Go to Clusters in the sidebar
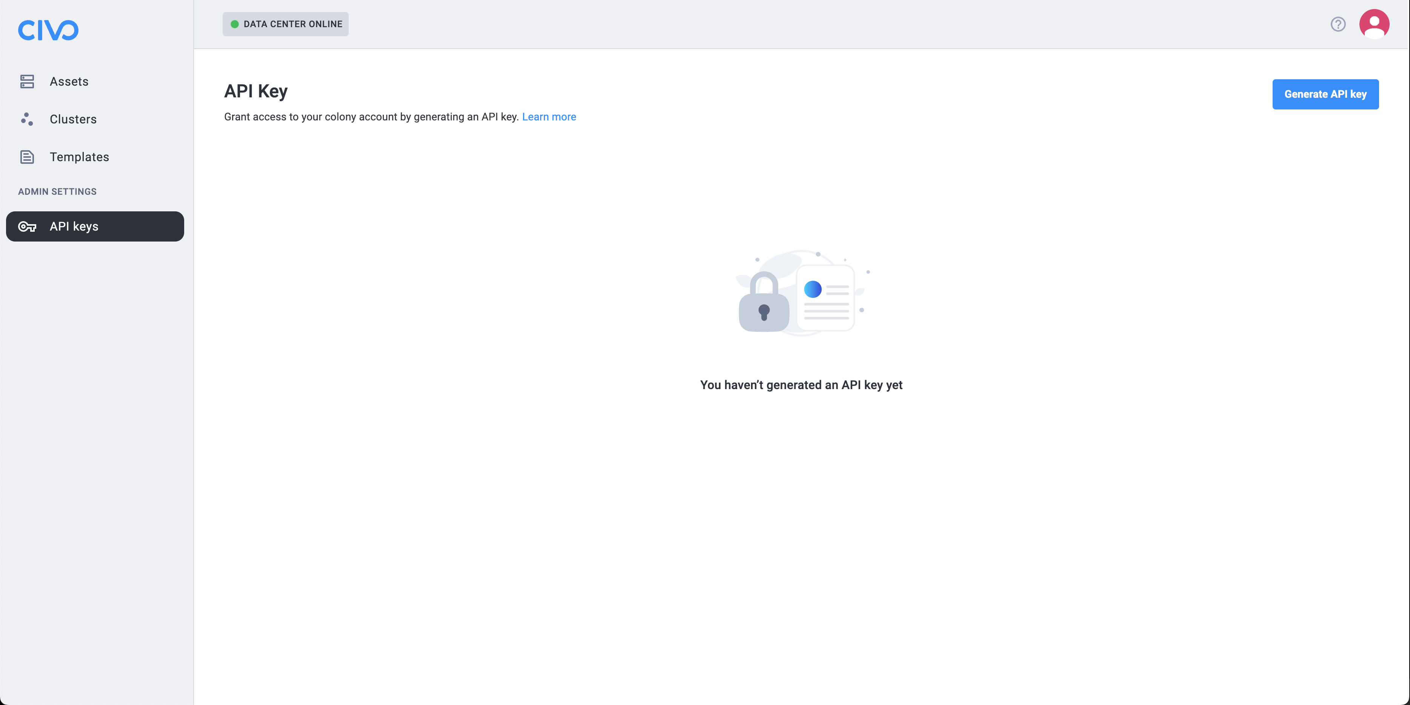The image size is (1410, 705). [x=95, y=119]
